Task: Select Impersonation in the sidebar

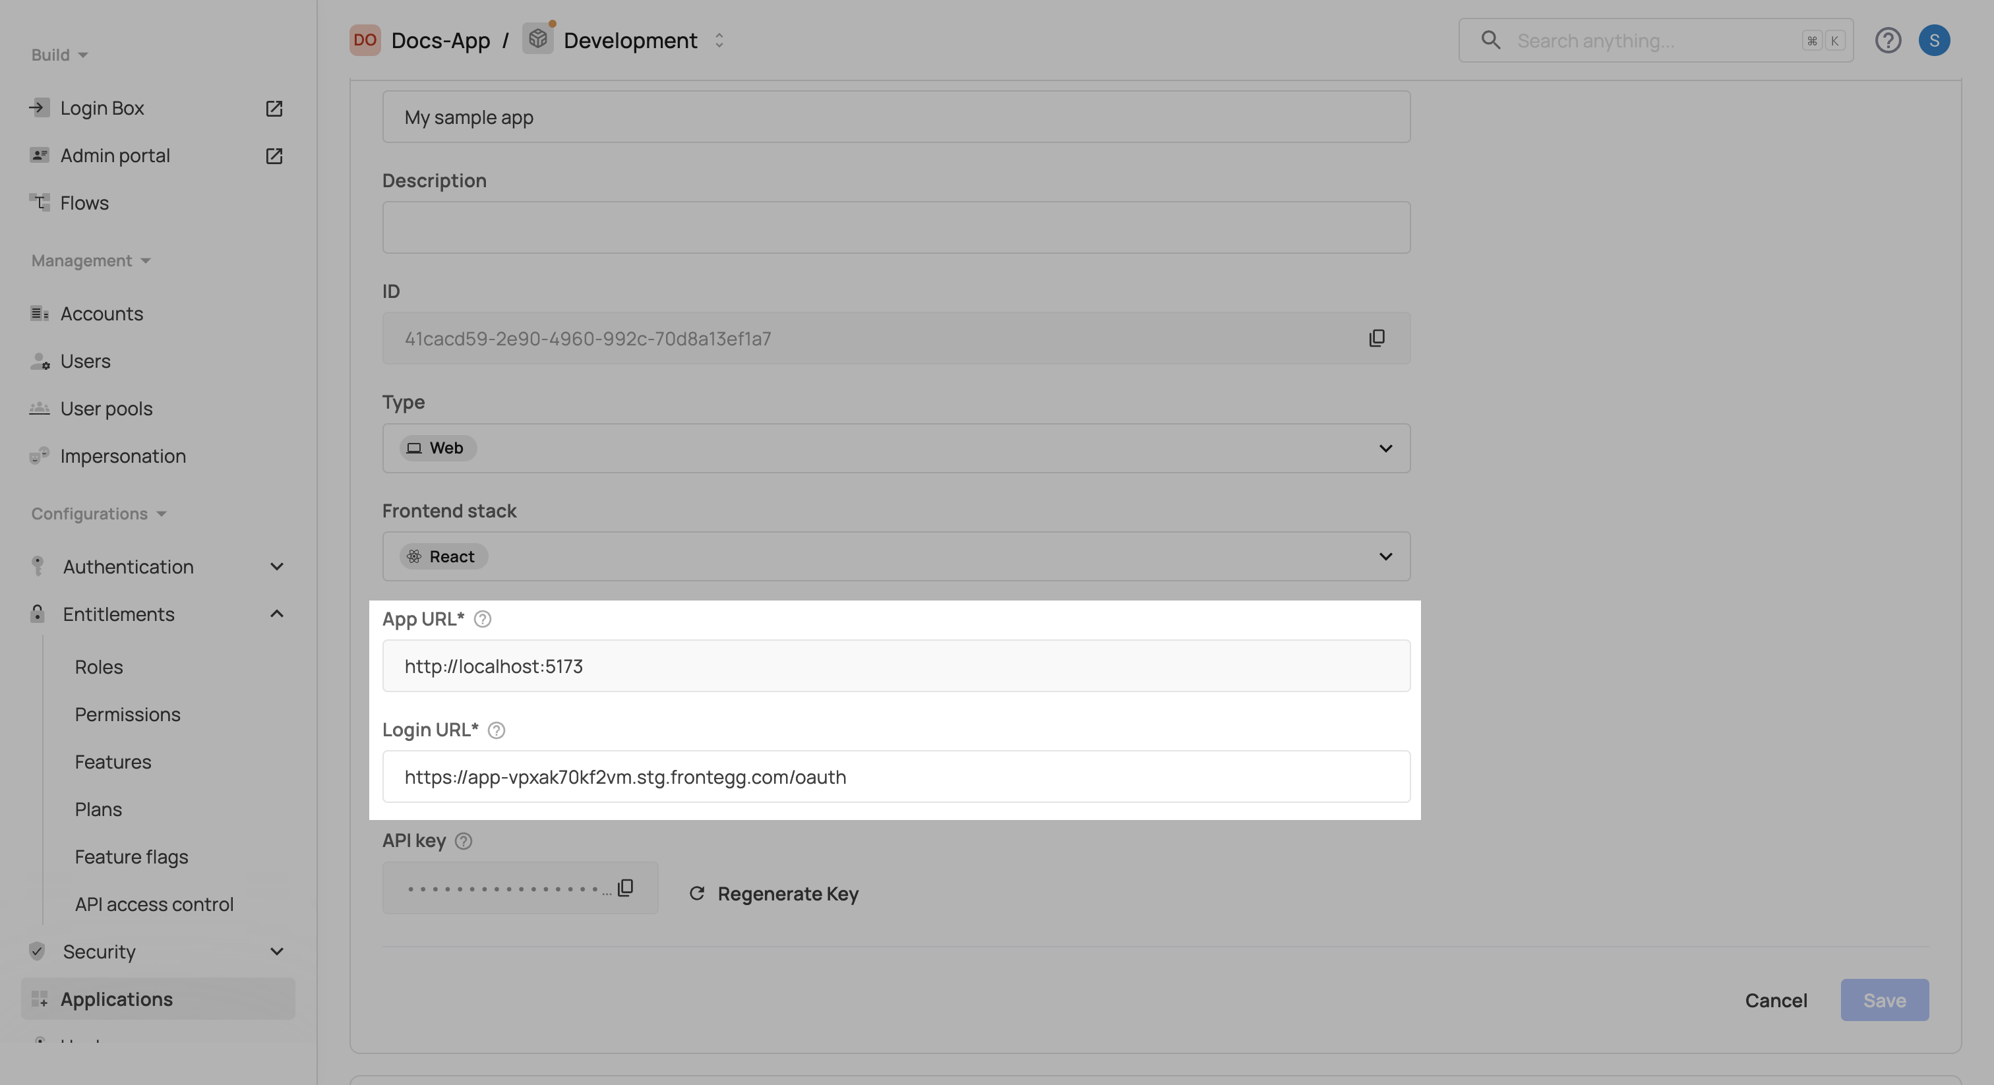Action: click(123, 456)
